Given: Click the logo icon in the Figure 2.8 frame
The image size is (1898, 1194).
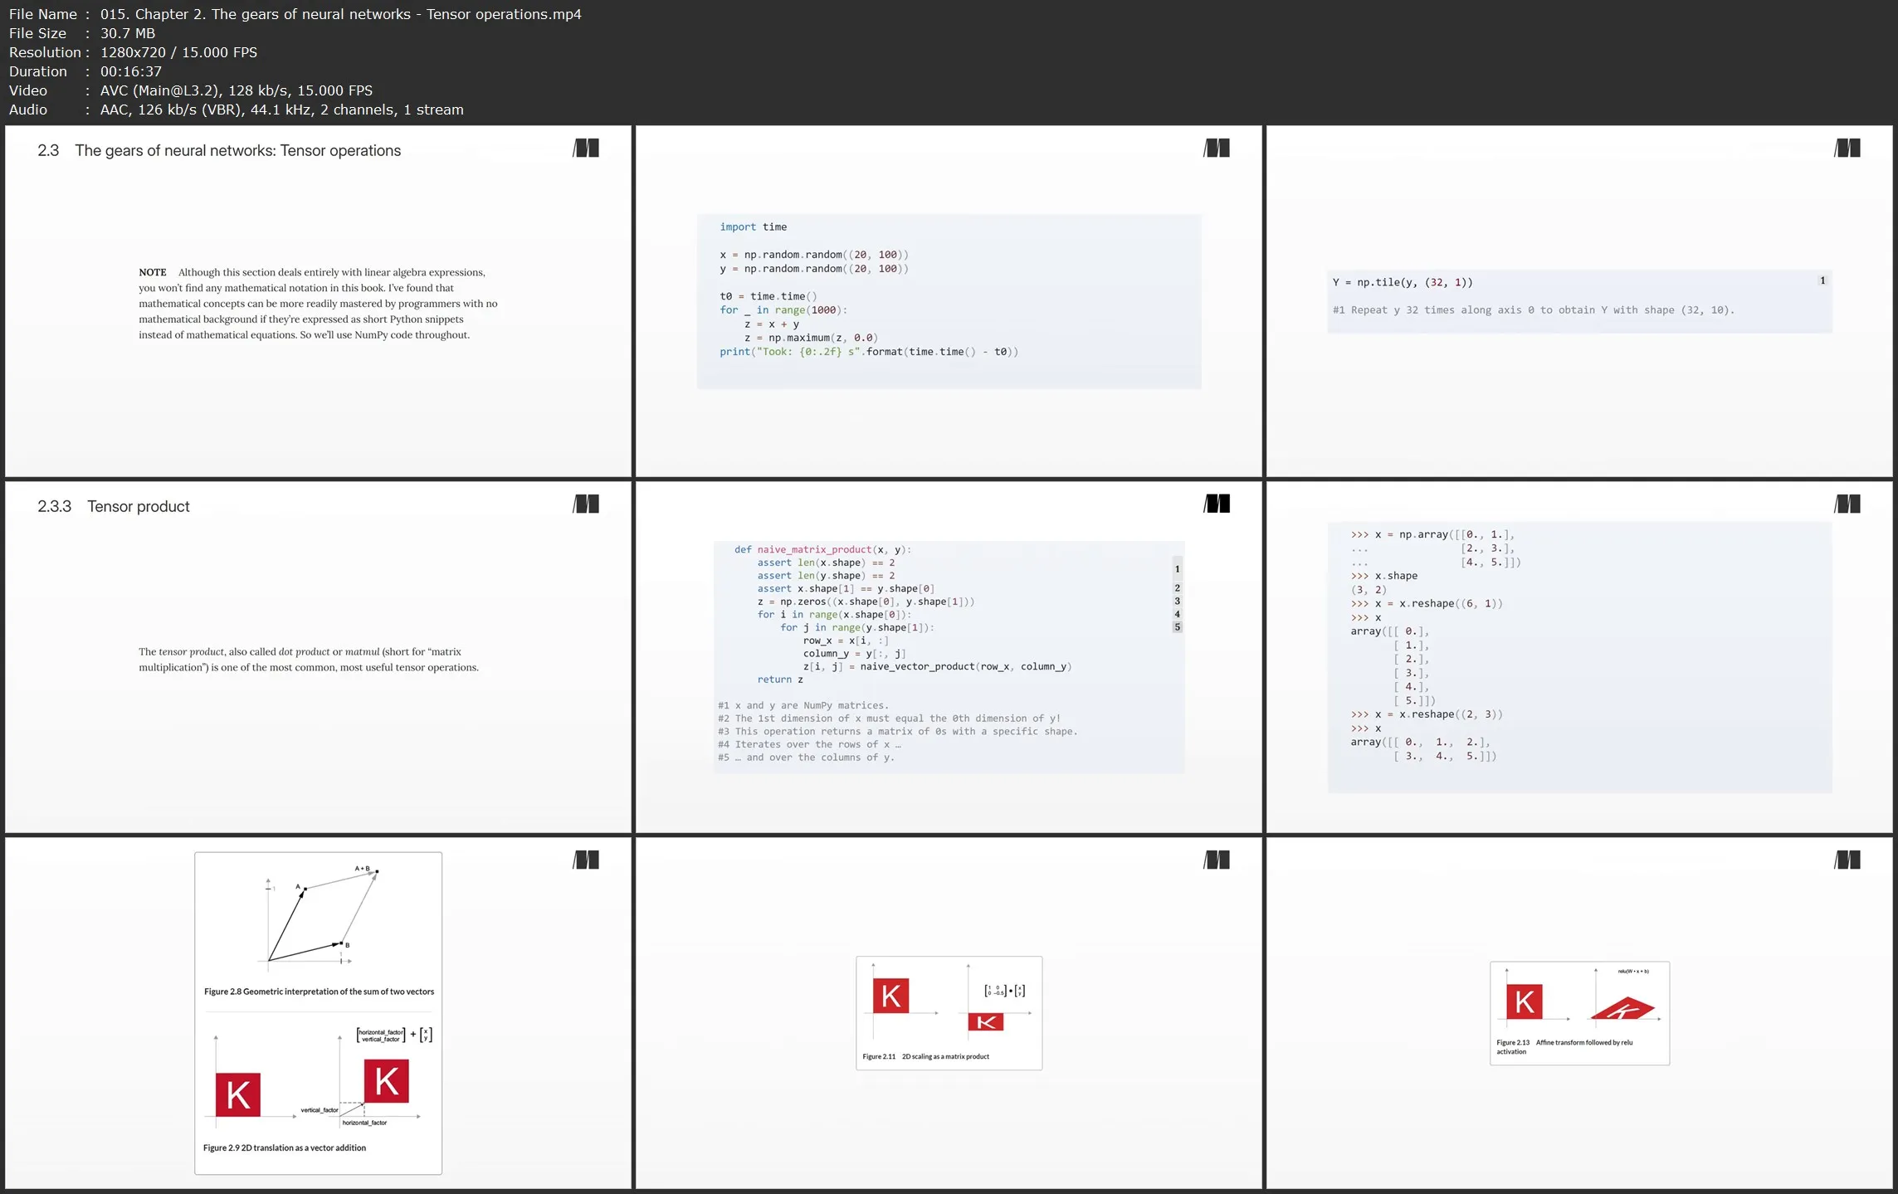Looking at the screenshot, I should 586,860.
